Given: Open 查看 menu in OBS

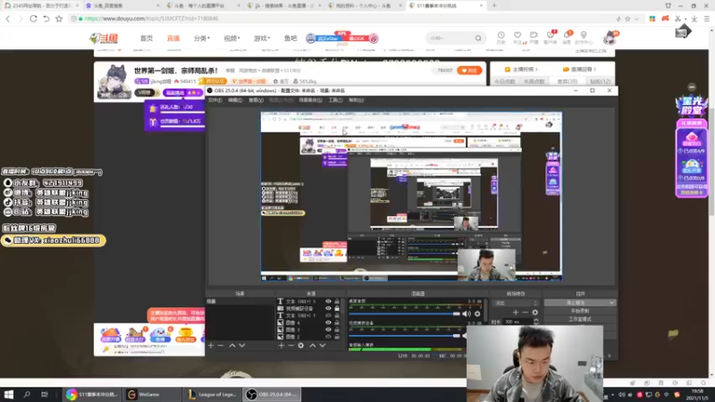Looking at the screenshot, I should pos(256,100).
